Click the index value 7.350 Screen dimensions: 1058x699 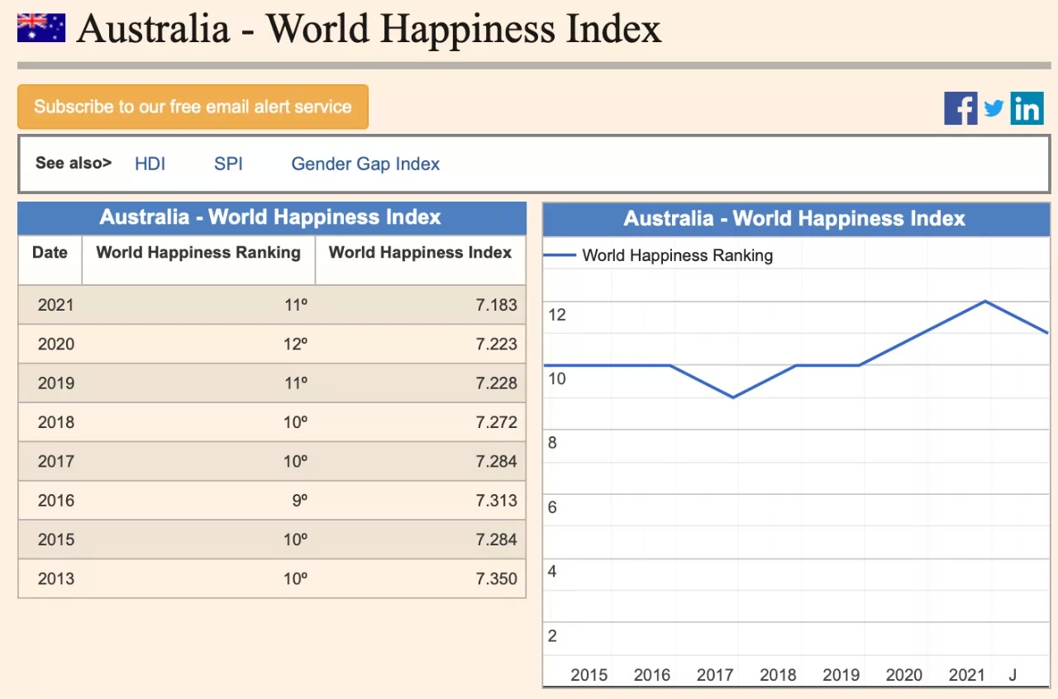pos(496,578)
